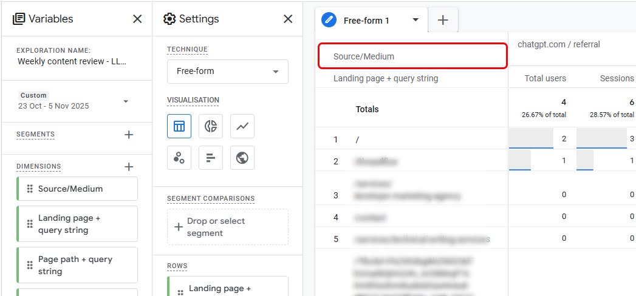
Task: Select the Free-form 1 tab
Action: coord(366,20)
